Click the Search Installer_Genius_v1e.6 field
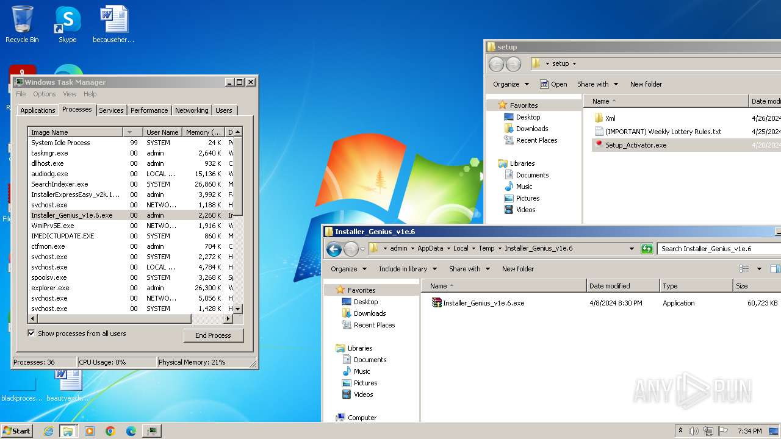Screen dimensions: 781x439 718,249
